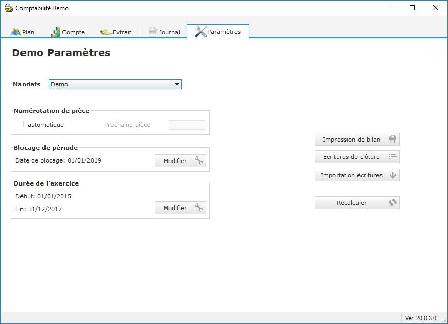Click the Plan tab chart icon
Viewport: 448px width, 324px height.
[x=16, y=32]
